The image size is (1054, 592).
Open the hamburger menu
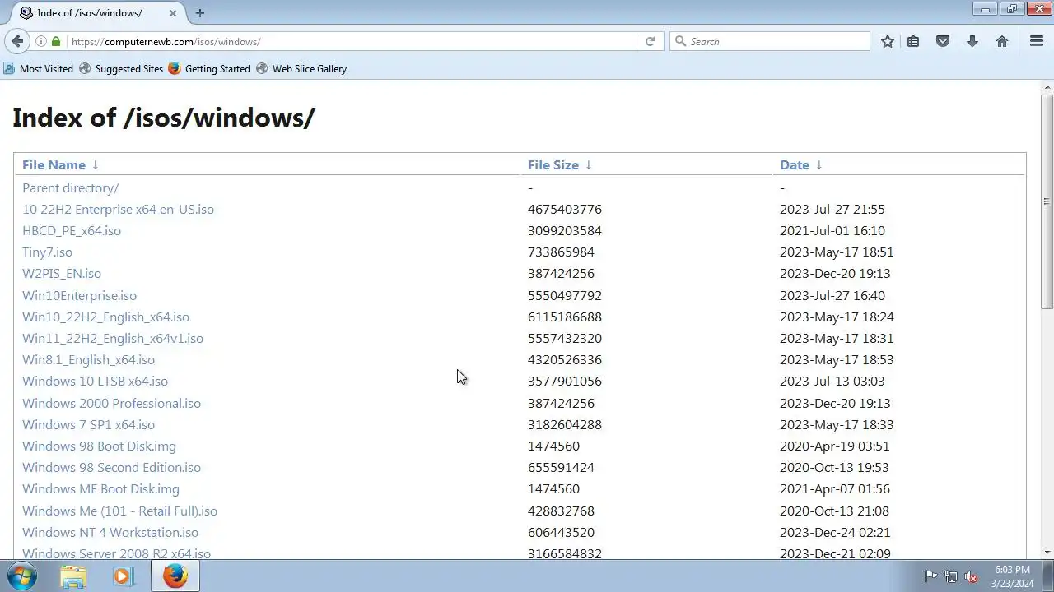(1037, 41)
